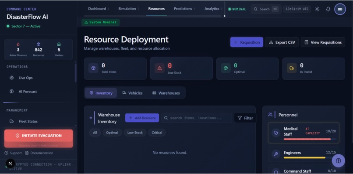Open the notifications bell
The height and width of the screenshot is (174, 353).
328,9
